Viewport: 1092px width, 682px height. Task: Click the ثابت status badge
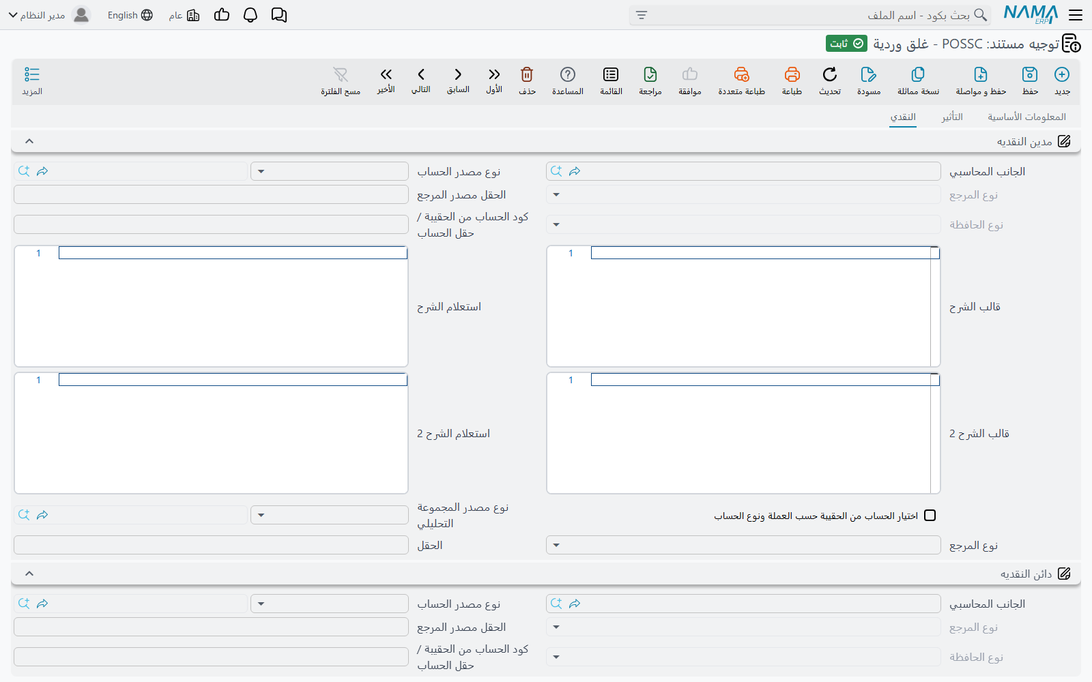(846, 44)
